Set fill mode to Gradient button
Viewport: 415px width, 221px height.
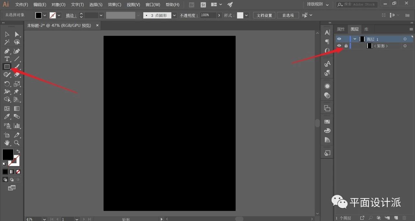[12, 172]
